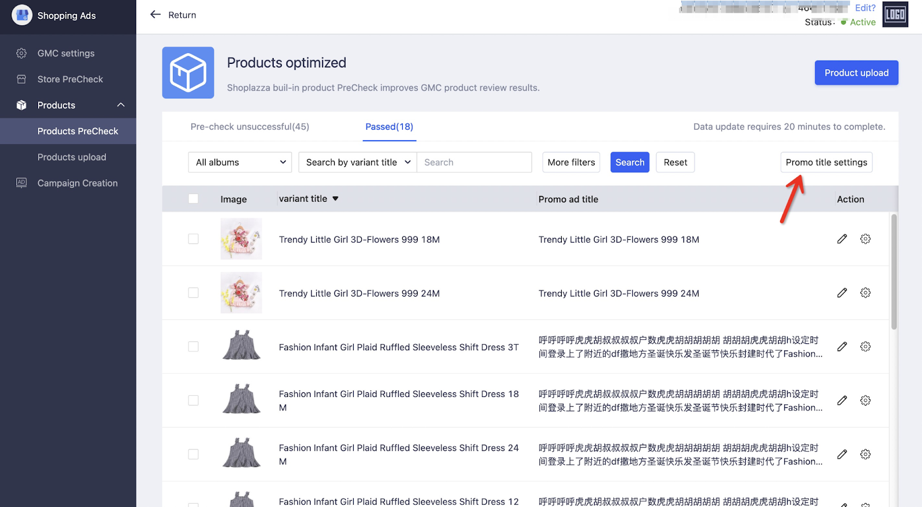Click promo ad title 'Trendy Little Girl 3D-Flowers 999 24M'
Viewport: 922px width, 507px height.
coord(619,293)
